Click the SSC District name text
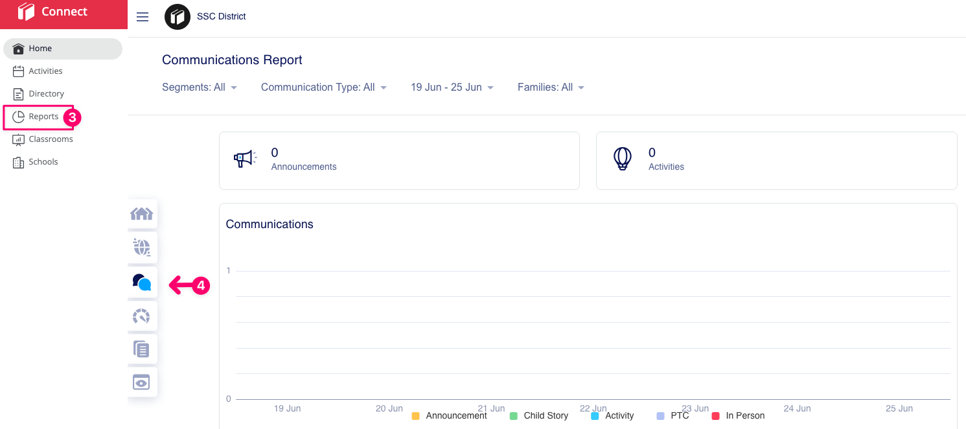966x429 pixels. coord(222,17)
